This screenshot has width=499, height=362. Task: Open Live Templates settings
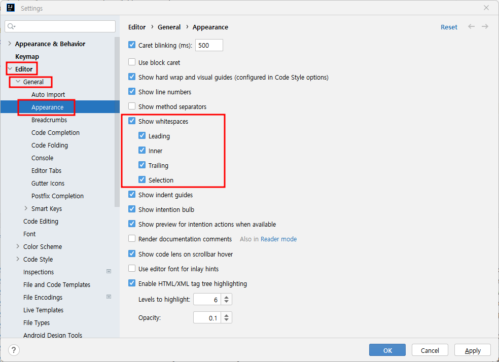[43, 310]
